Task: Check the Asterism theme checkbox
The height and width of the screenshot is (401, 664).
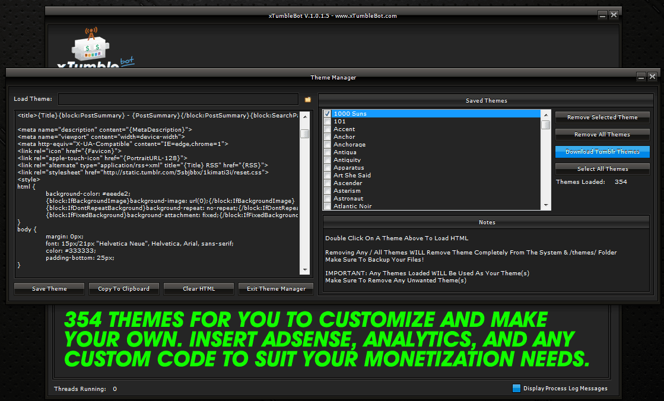Action: coord(327,190)
